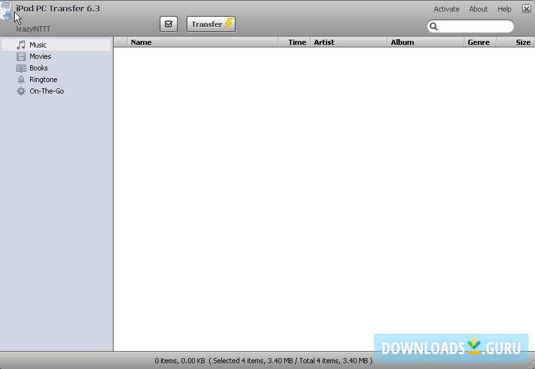Viewport: 535px width, 369px height.
Task: Click the device name krazyiNTTT
Action: tap(33, 29)
